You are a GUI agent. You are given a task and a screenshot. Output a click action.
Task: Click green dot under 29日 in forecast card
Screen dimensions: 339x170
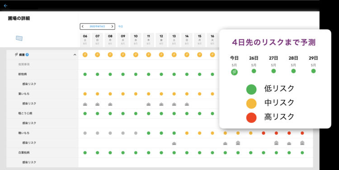click(313, 71)
